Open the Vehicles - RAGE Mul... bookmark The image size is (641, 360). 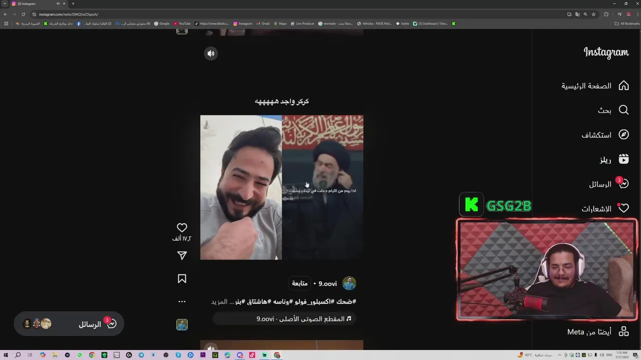375,23
